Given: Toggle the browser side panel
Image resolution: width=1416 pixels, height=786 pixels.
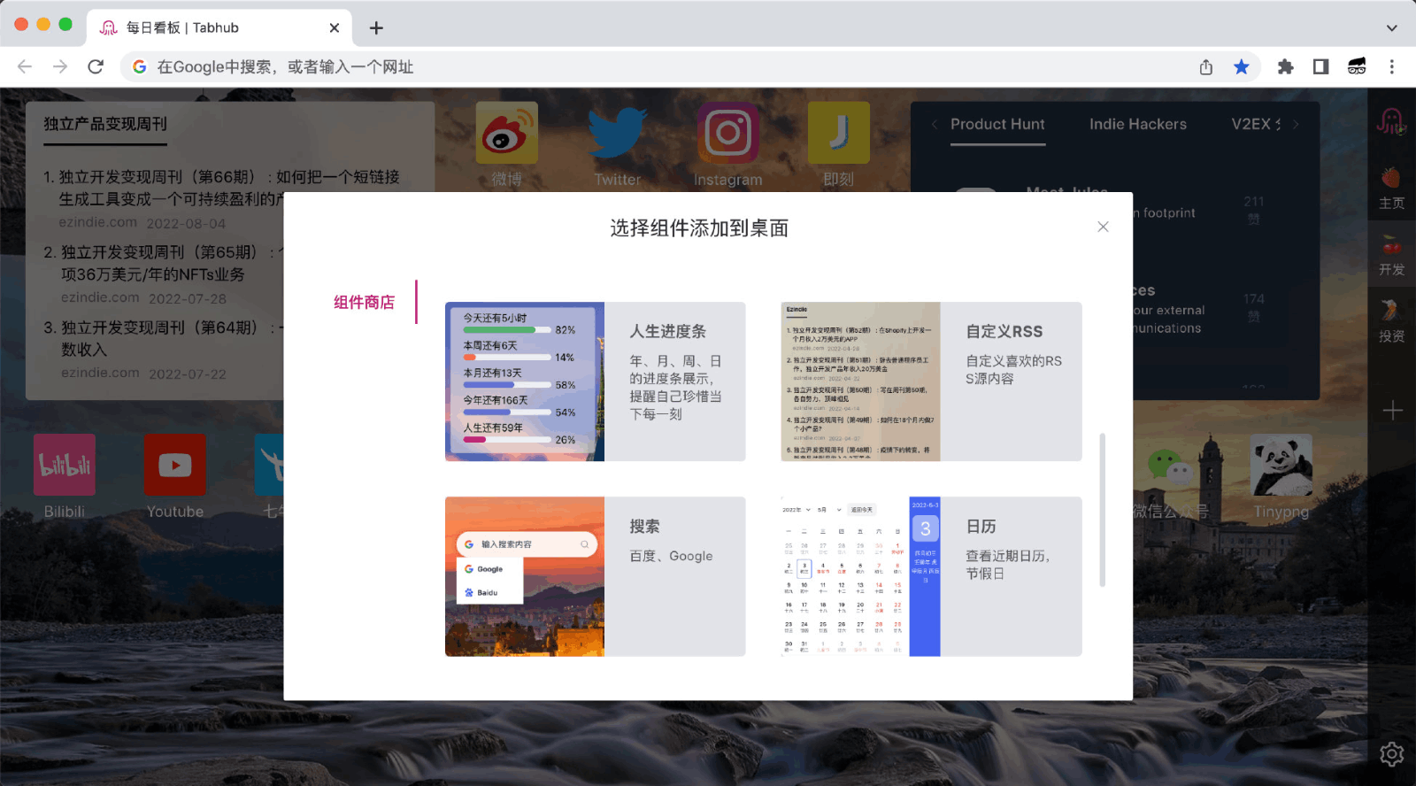Looking at the screenshot, I should [1320, 66].
